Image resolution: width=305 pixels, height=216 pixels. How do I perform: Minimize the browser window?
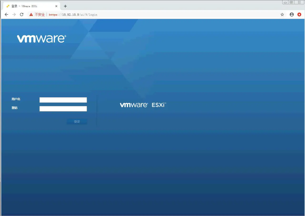[285, 2]
